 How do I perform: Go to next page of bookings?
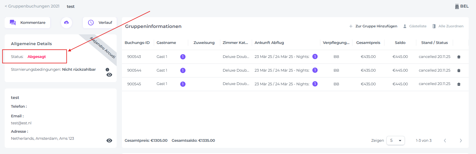click(x=461, y=141)
